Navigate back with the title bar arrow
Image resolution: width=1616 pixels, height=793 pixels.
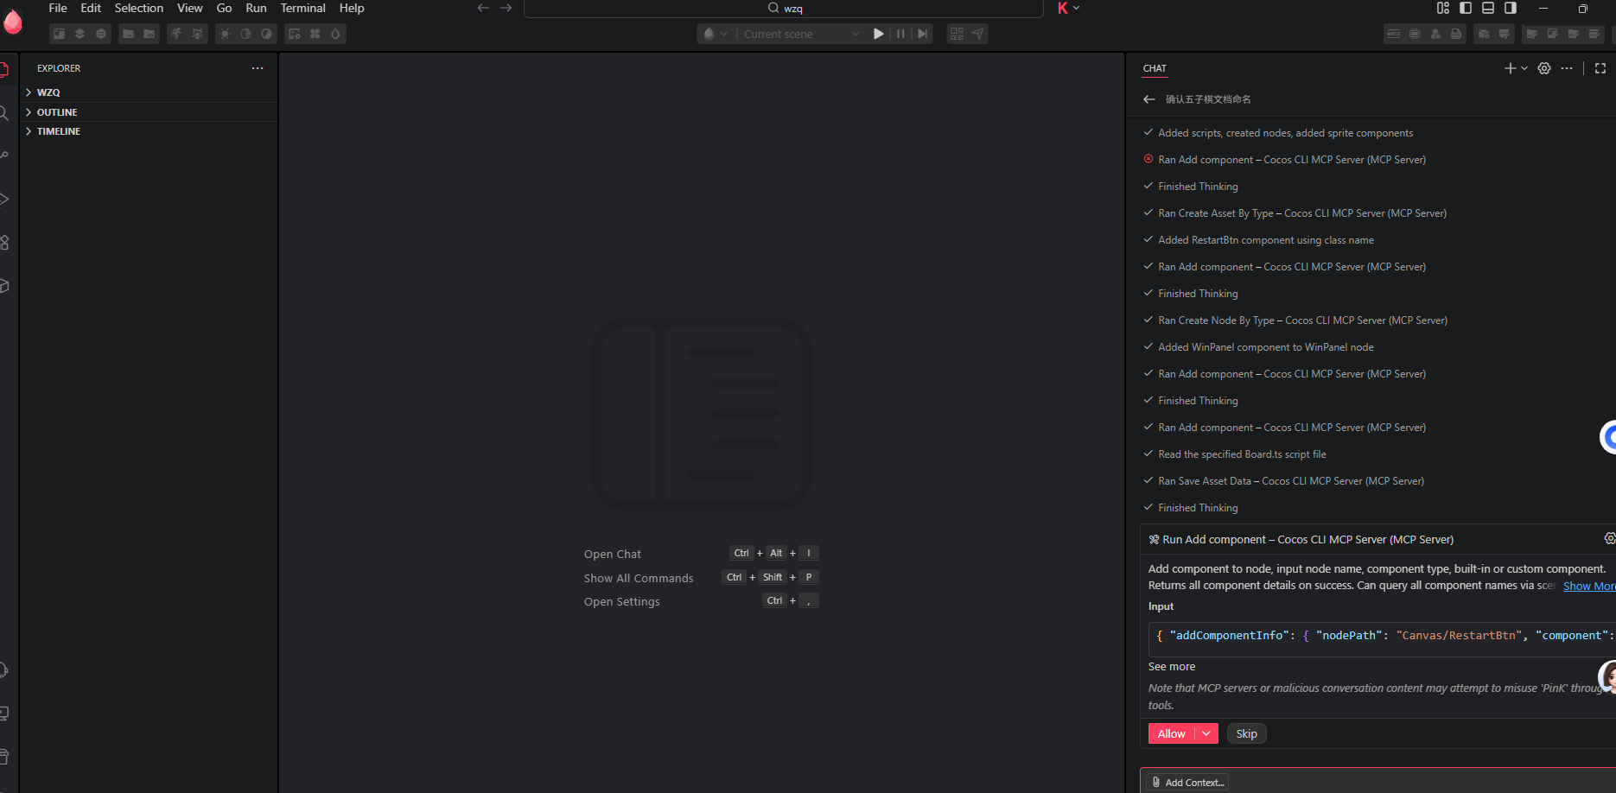click(x=483, y=8)
